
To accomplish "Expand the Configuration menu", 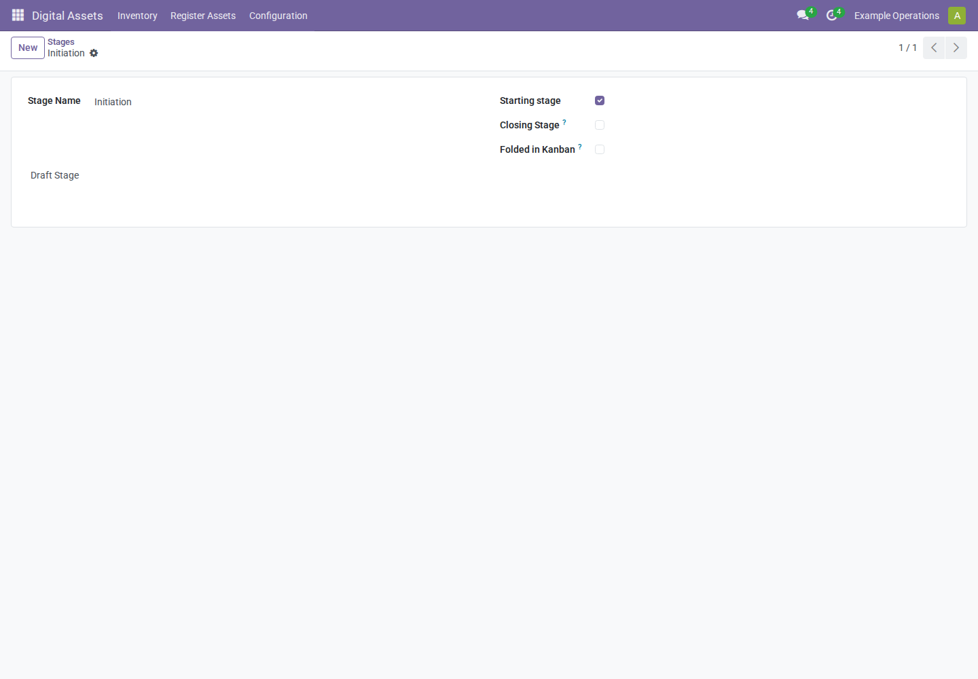I will (278, 16).
